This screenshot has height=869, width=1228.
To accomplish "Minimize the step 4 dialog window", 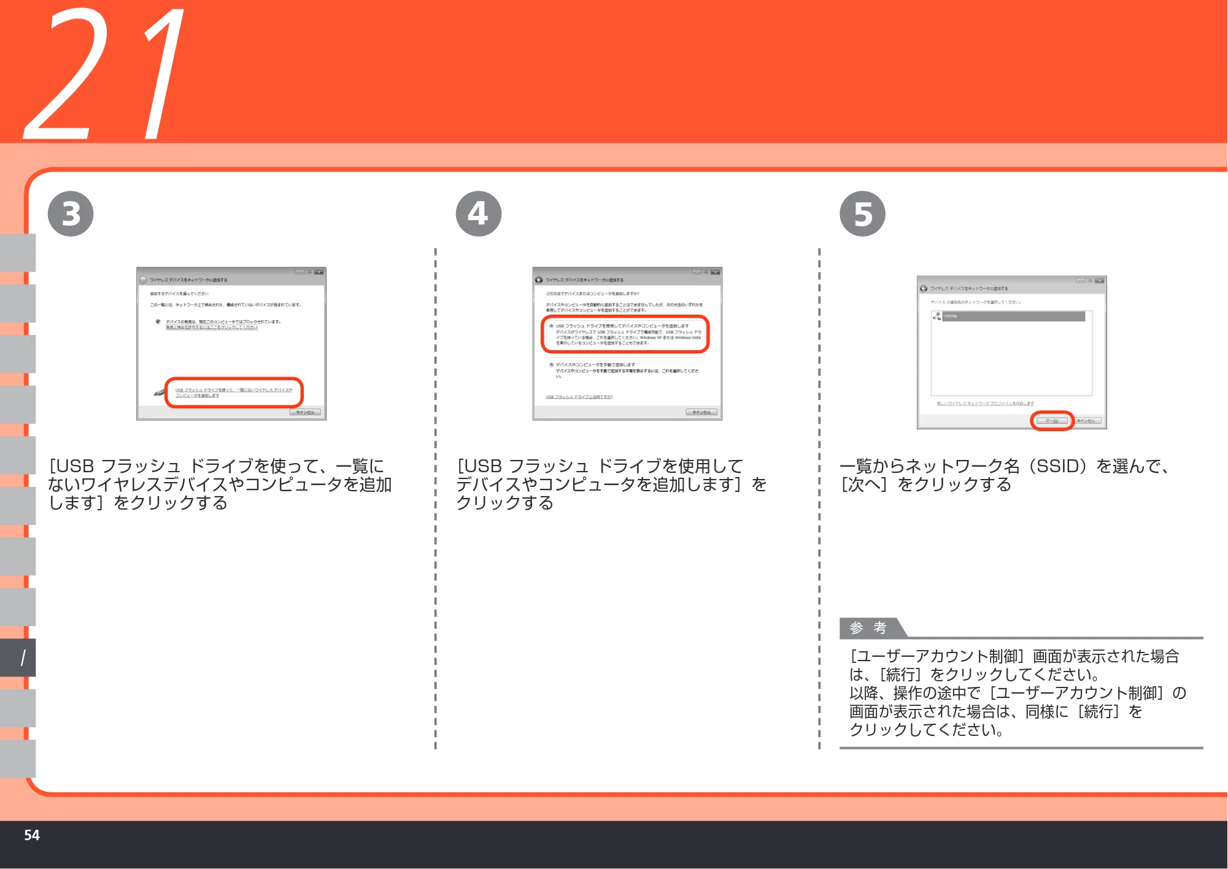I will coord(697,272).
